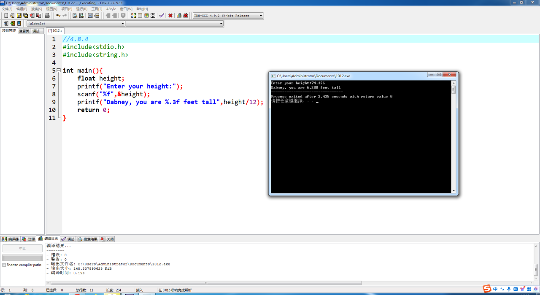Click the Sogou input method S icon
540x295 pixels.
click(487, 289)
